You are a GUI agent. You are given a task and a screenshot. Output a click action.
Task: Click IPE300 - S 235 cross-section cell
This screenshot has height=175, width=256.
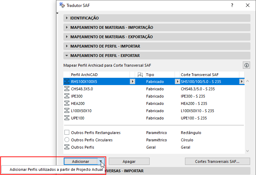point(193,96)
